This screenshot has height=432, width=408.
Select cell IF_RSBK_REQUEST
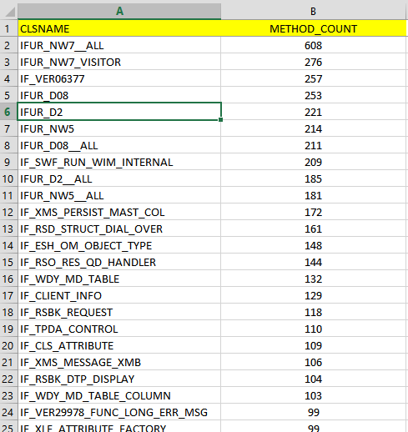coord(119,312)
